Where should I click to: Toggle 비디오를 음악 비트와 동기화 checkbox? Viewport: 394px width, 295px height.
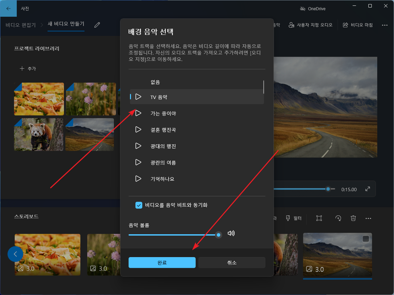point(139,205)
